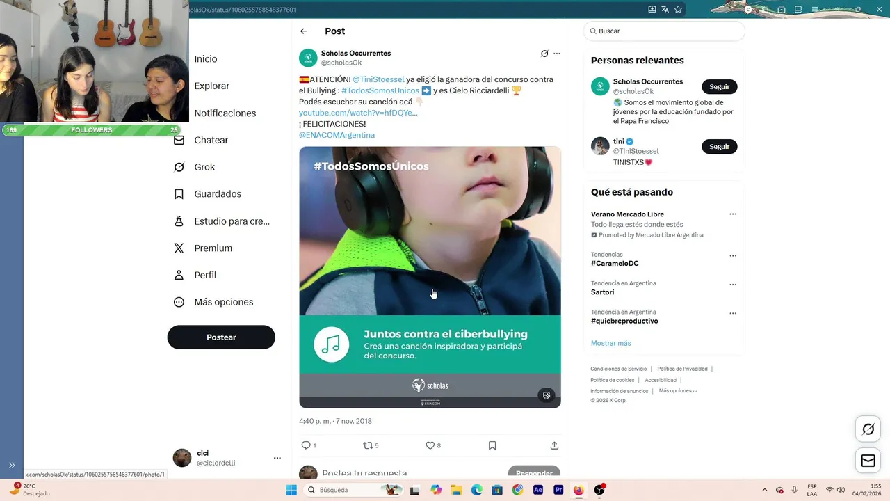Open @TiniStoessel mention in post
Screen dimensions: 890x501
click(378, 79)
